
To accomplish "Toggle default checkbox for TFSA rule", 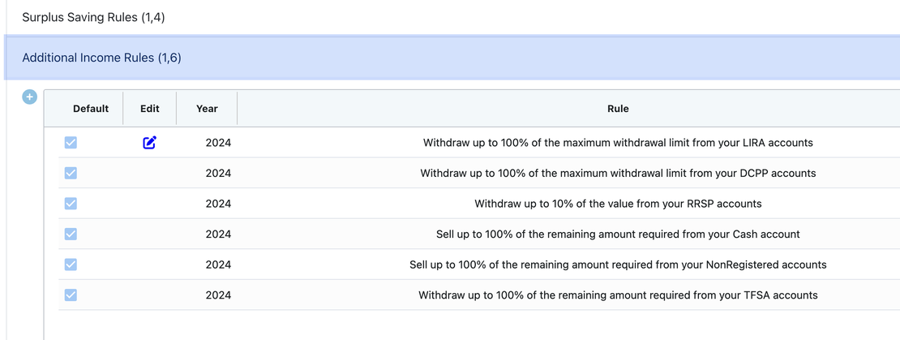I will (x=71, y=295).
